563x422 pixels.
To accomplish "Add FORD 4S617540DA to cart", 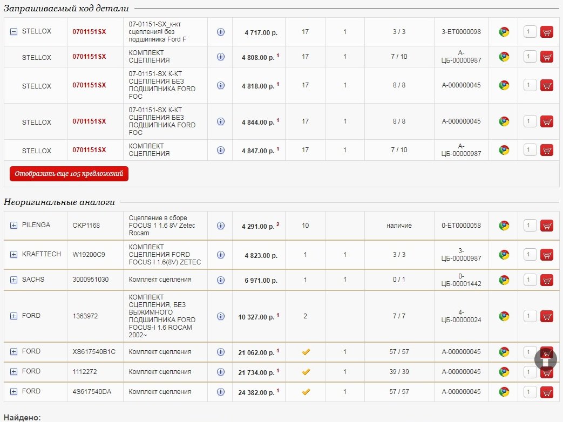I will 547,392.
